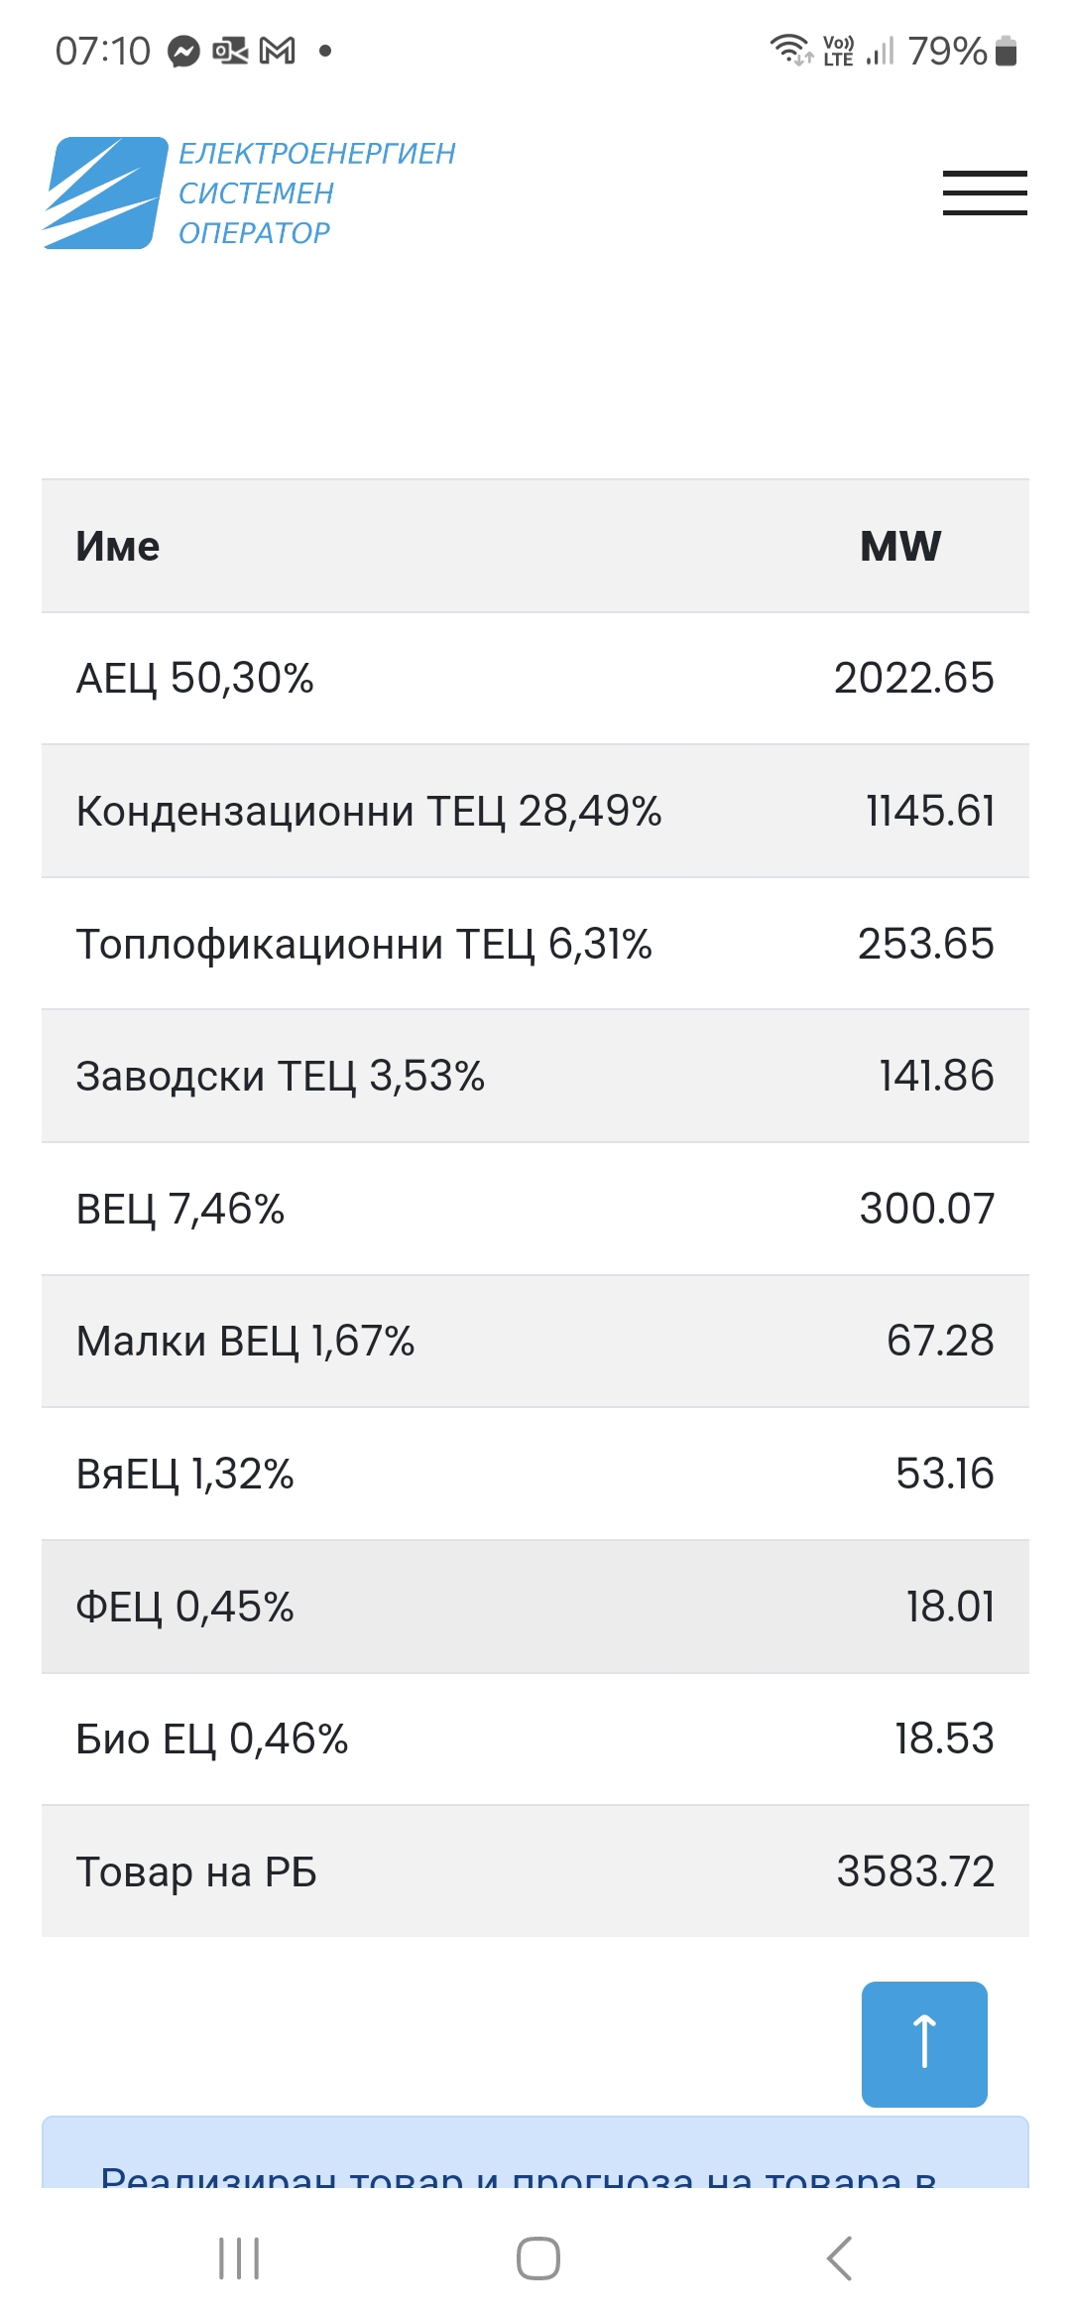Tap the Messenger notification icon
Screen dimensions: 1071x2322
[x=183, y=51]
